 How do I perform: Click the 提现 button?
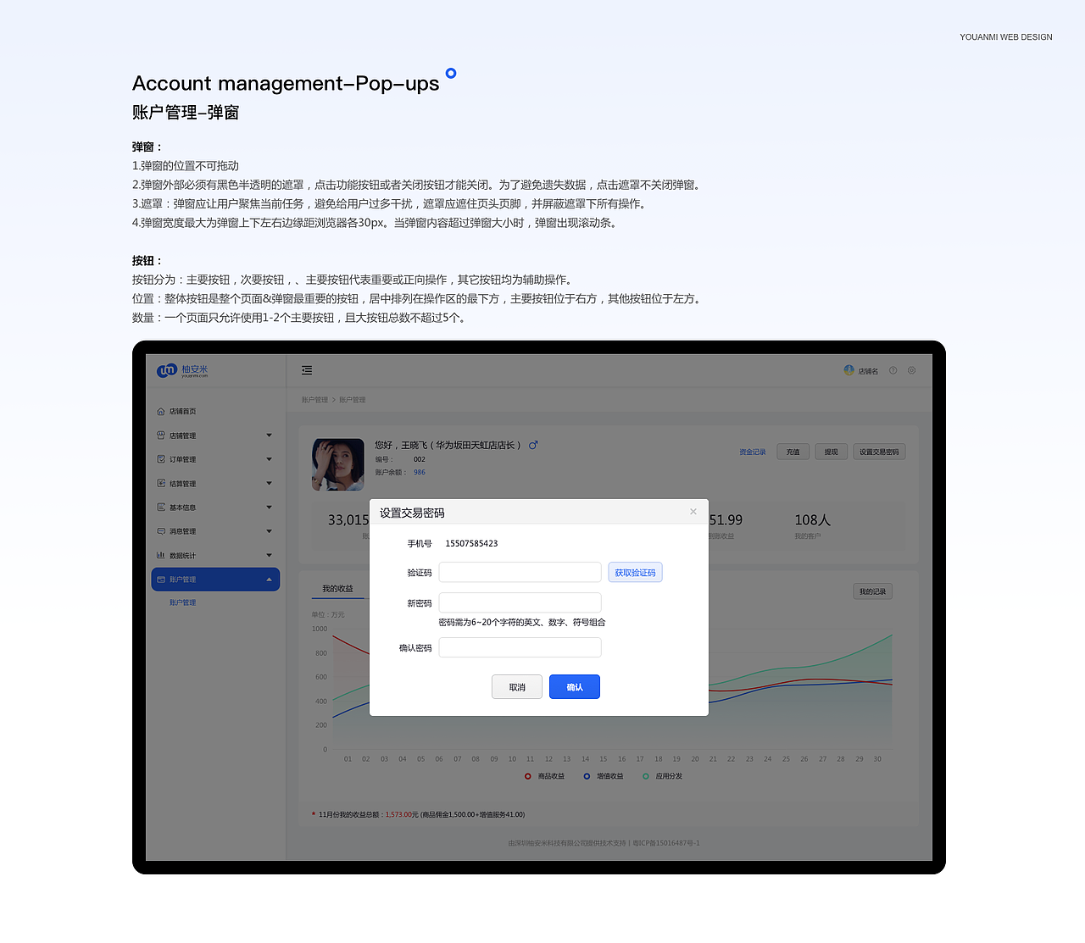pyautogui.click(x=831, y=452)
